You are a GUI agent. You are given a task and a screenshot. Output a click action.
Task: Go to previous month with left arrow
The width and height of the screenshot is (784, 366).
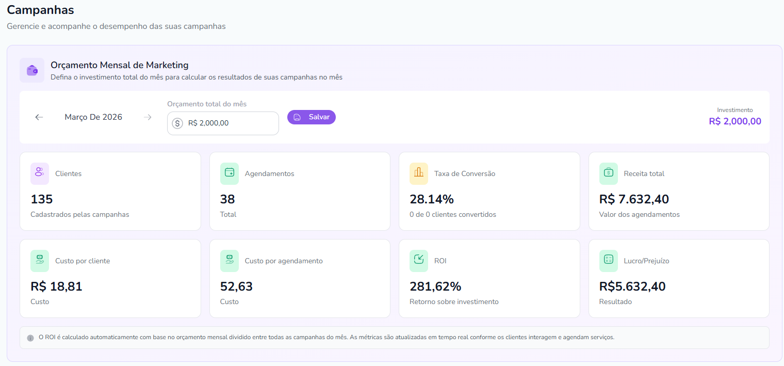(x=39, y=117)
